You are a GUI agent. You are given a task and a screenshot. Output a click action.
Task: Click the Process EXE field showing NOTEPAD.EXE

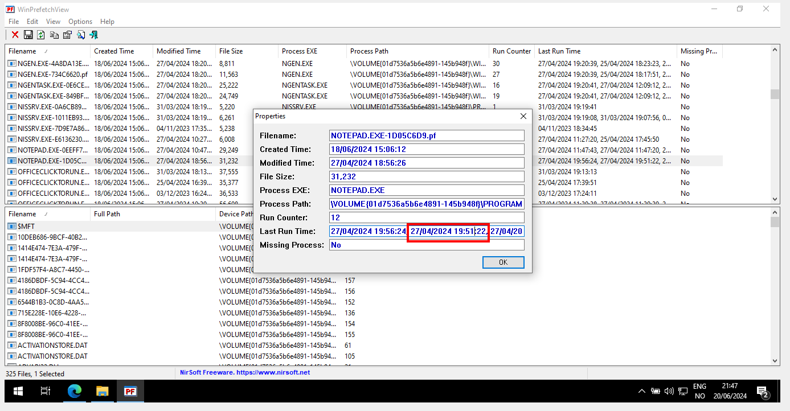click(x=427, y=190)
